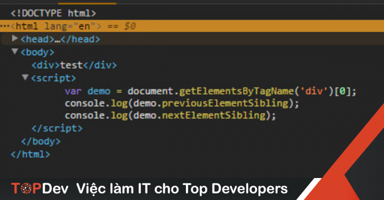Select the closing </html> tag
Viewport: 384px width, 200px height.
pyautogui.click(x=30, y=154)
